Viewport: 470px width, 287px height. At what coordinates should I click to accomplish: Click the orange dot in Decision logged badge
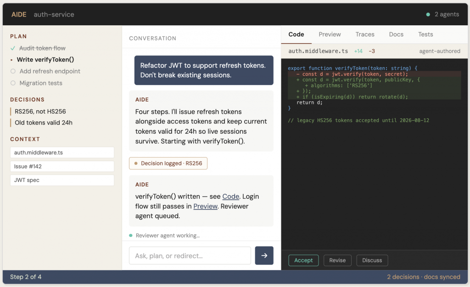coord(136,163)
